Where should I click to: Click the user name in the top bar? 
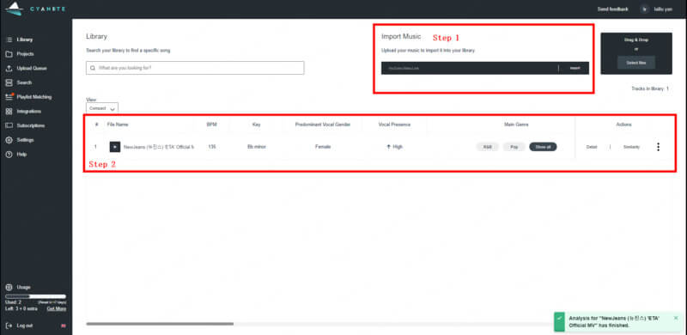click(663, 9)
